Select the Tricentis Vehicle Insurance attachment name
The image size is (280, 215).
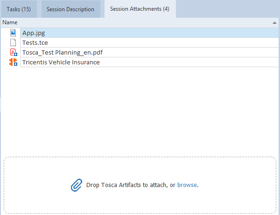(x=61, y=62)
